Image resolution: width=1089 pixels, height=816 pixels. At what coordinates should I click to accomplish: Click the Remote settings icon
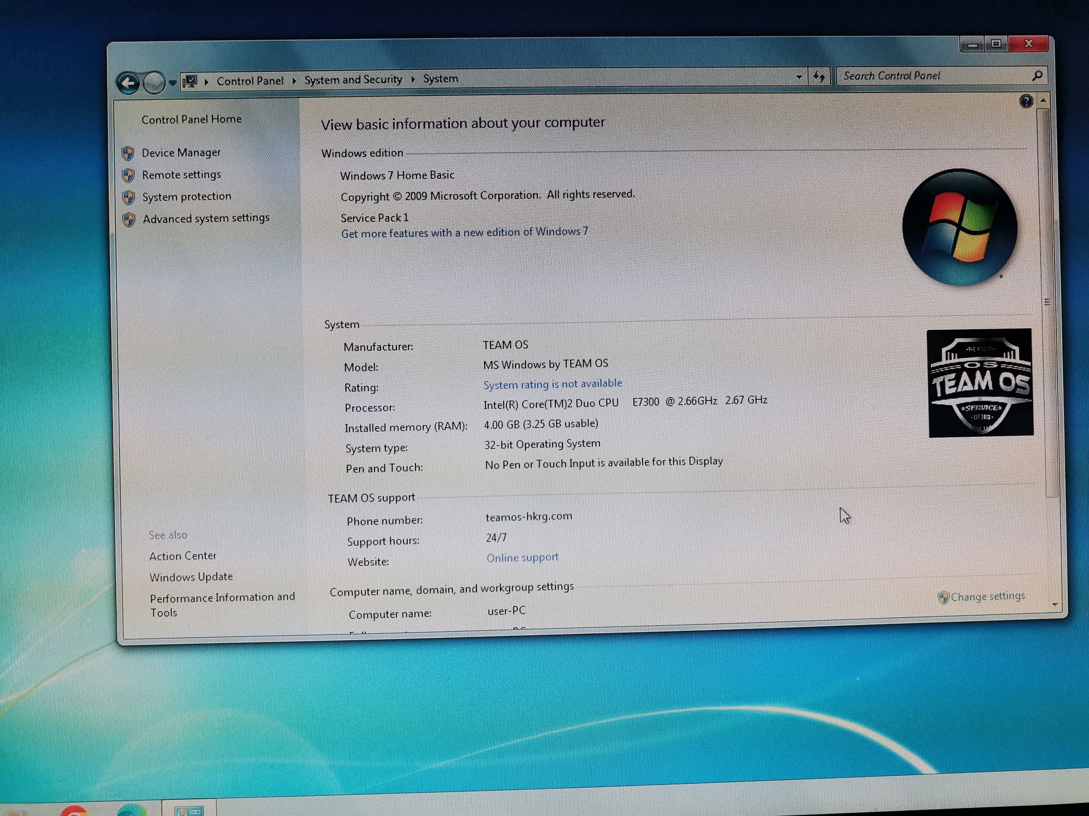tap(131, 174)
